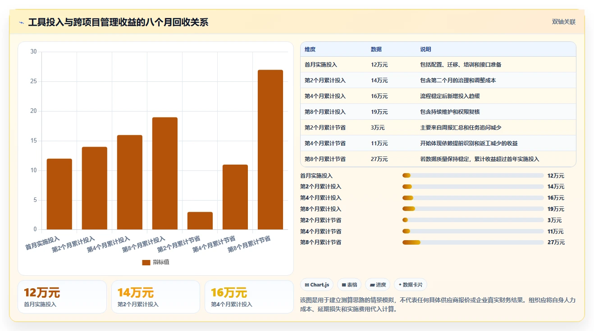Click the progress bar for 第8个月累计节省

point(473,242)
